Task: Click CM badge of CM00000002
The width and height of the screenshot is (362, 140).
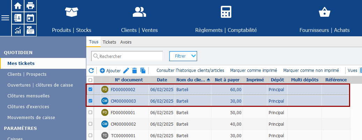Action: [x=105, y=124]
